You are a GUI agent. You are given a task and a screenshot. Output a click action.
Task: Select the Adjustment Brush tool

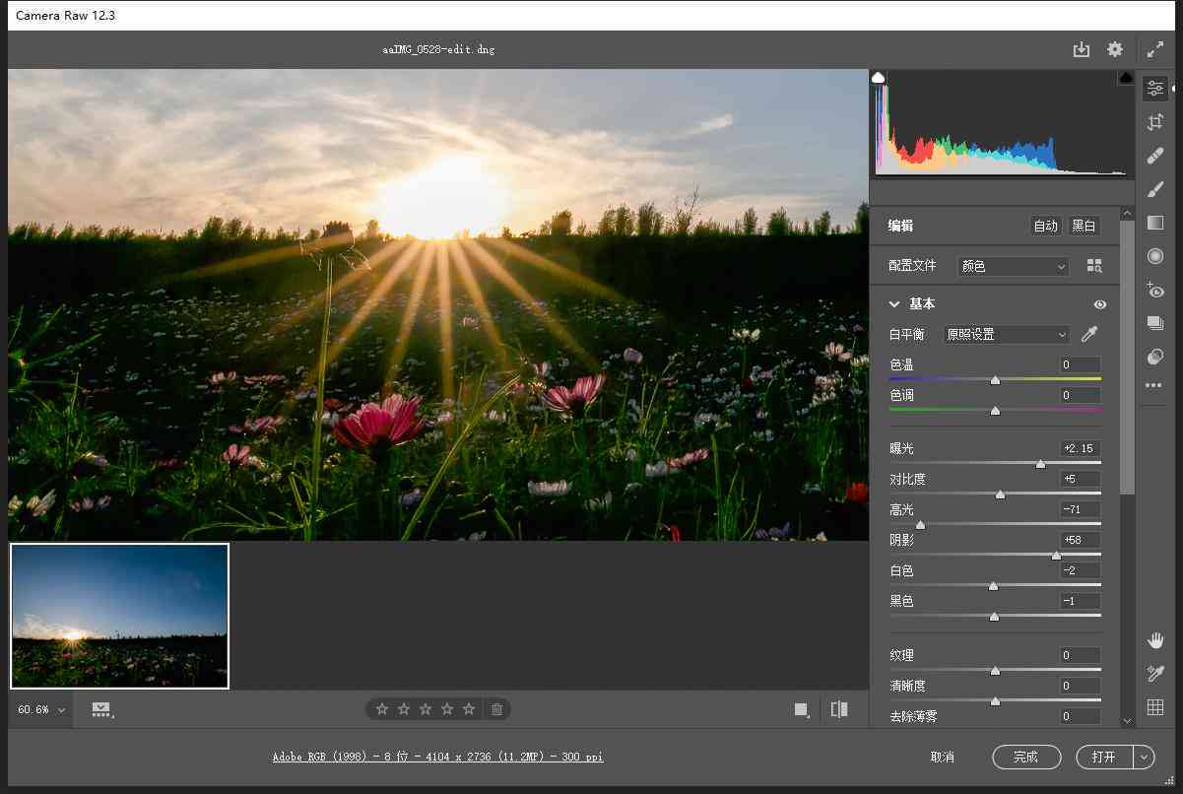[1155, 189]
